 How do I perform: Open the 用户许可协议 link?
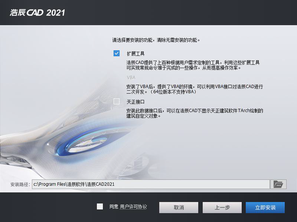click(x=133, y=207)
